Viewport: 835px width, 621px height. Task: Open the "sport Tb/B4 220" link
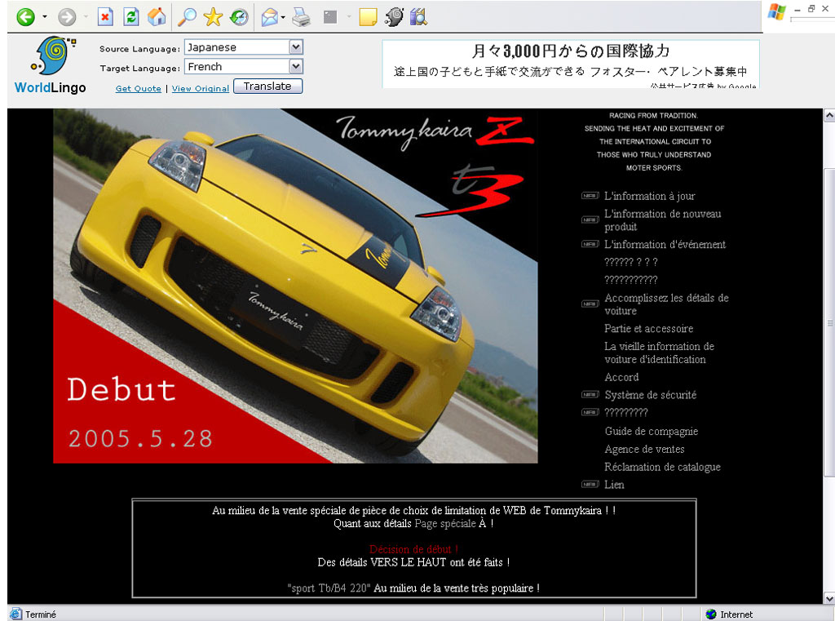pyautogui.click(x=329, y=588)
